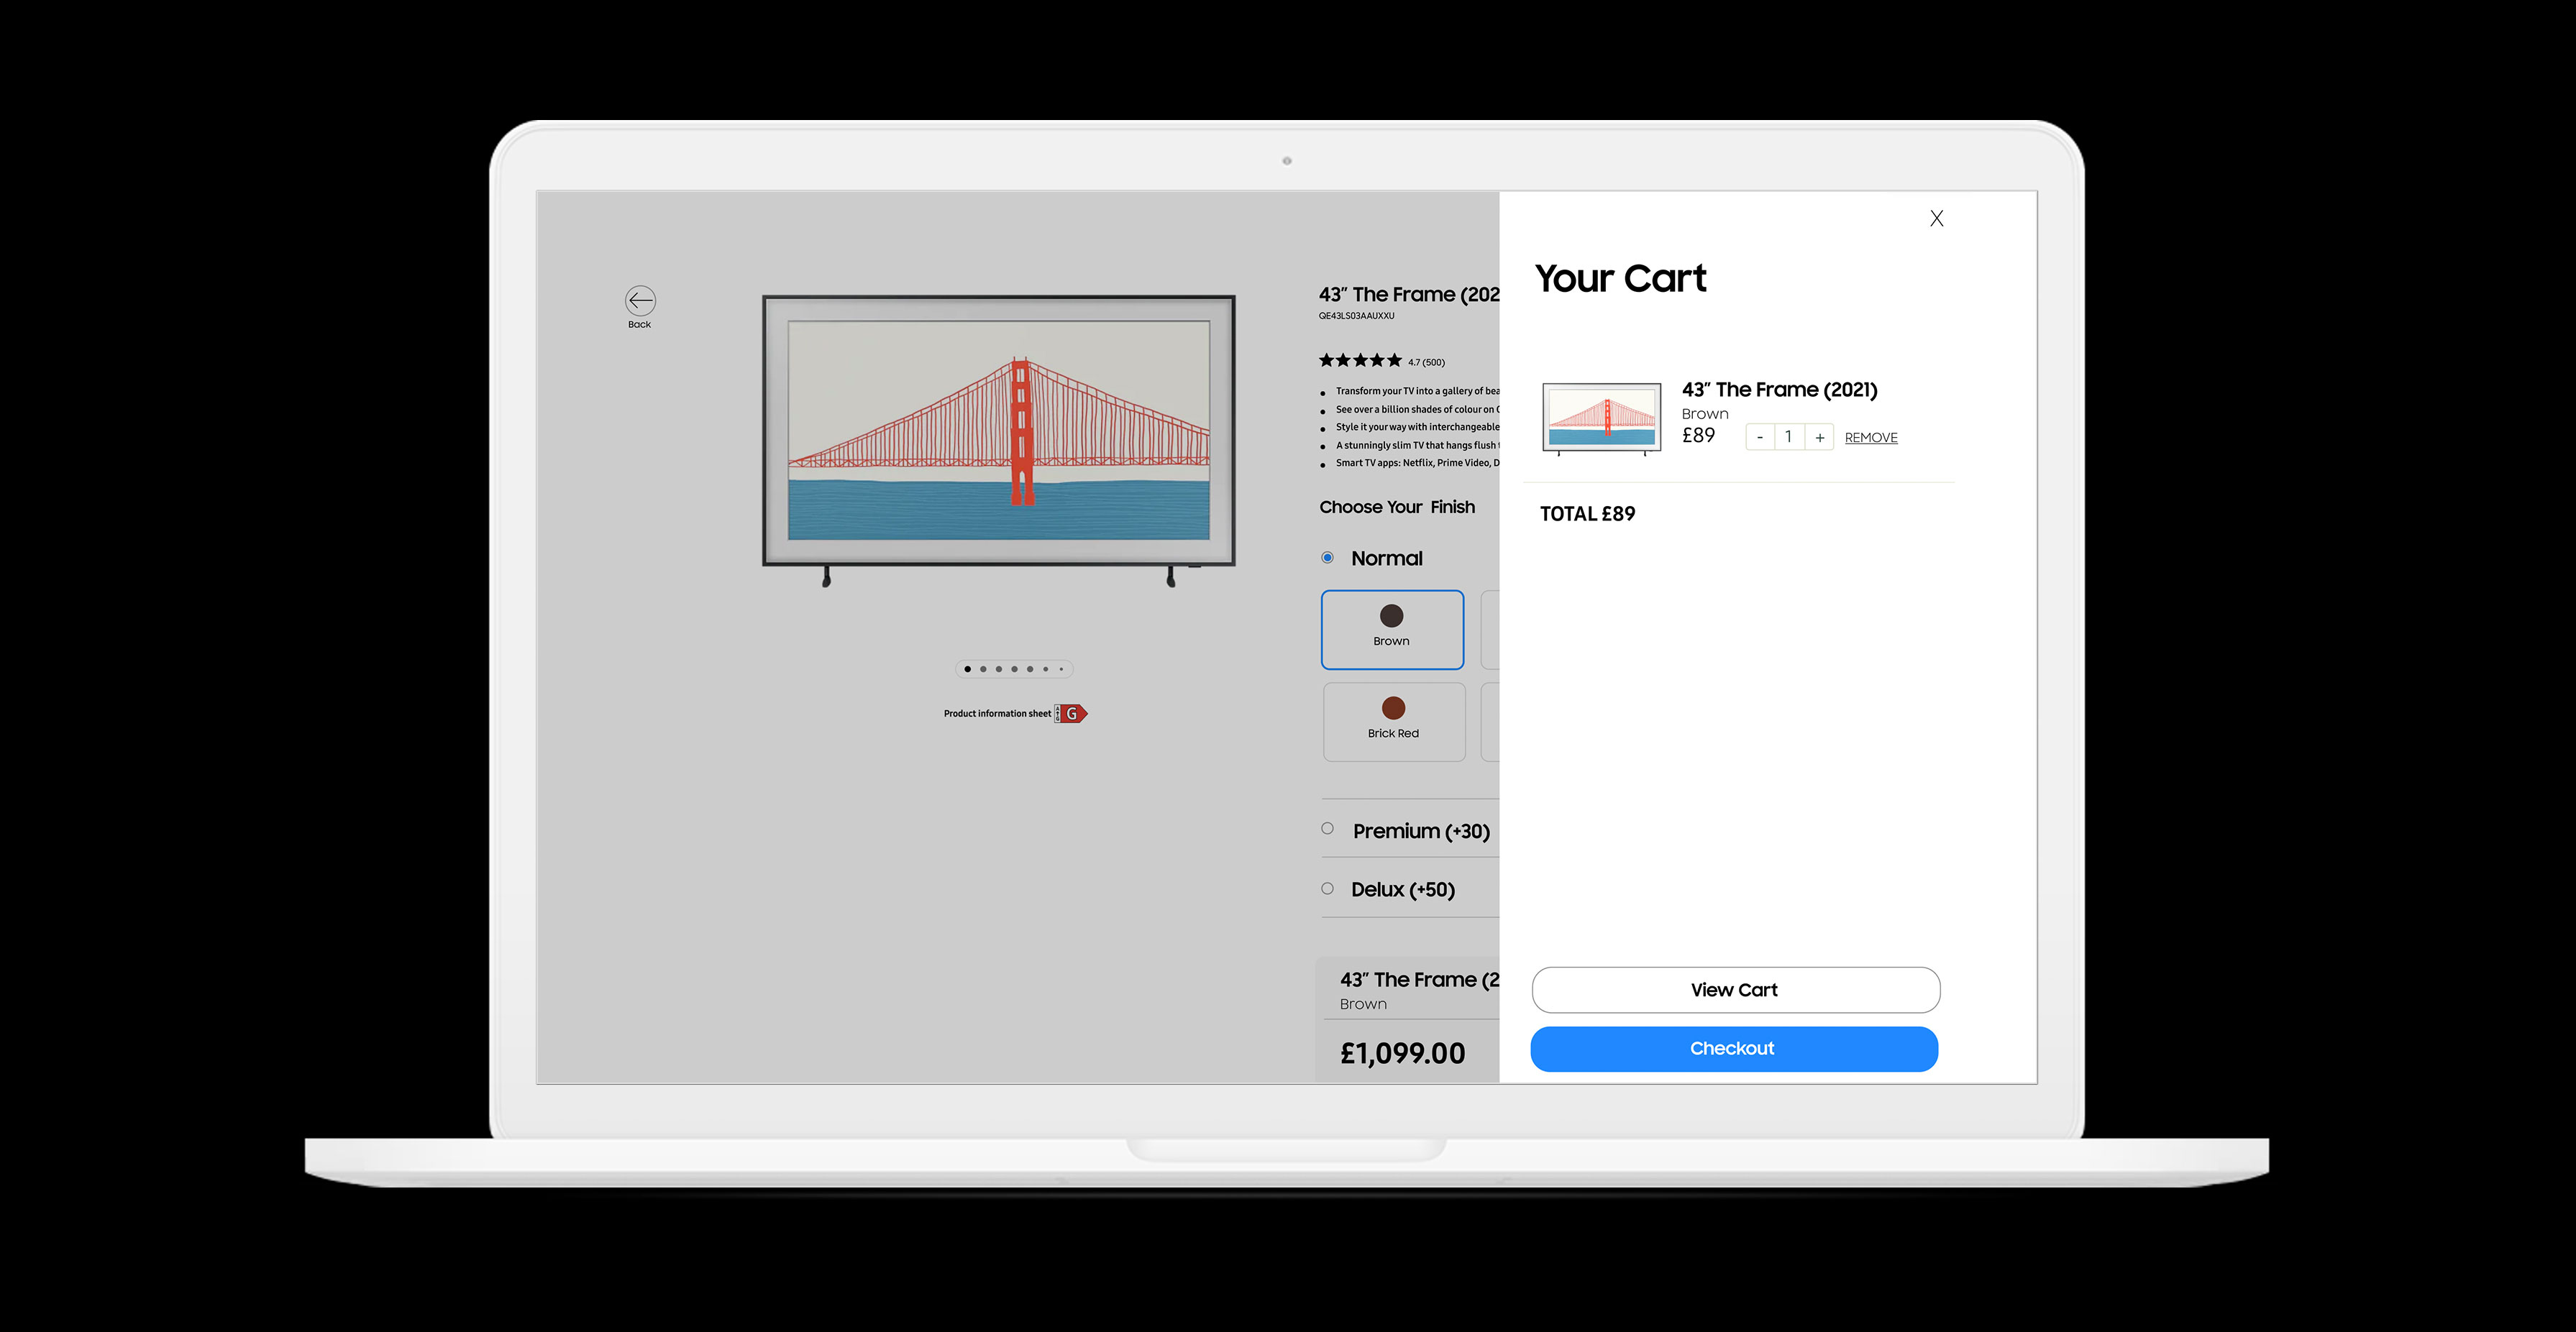This screenshot has height=1332, width=2576.
Task: Select the Delux (+50) finish option
Action: [x=1327, y=888]
